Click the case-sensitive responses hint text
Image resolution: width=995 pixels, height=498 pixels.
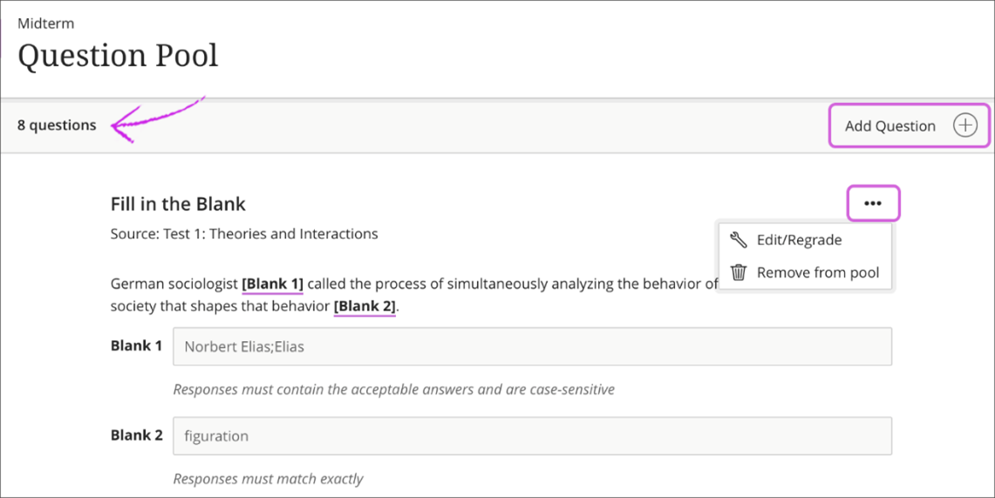(x=393, y=390)
